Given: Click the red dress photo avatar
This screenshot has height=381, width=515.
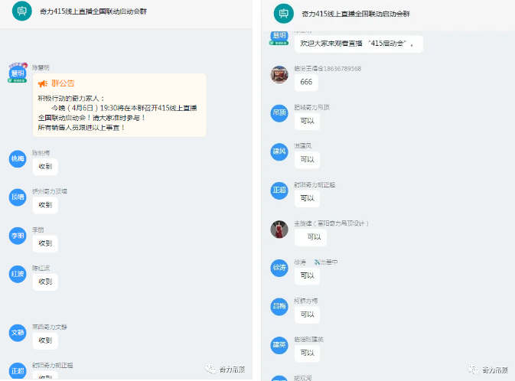Looking at the screenshot, I should click(x=279, y=230).
